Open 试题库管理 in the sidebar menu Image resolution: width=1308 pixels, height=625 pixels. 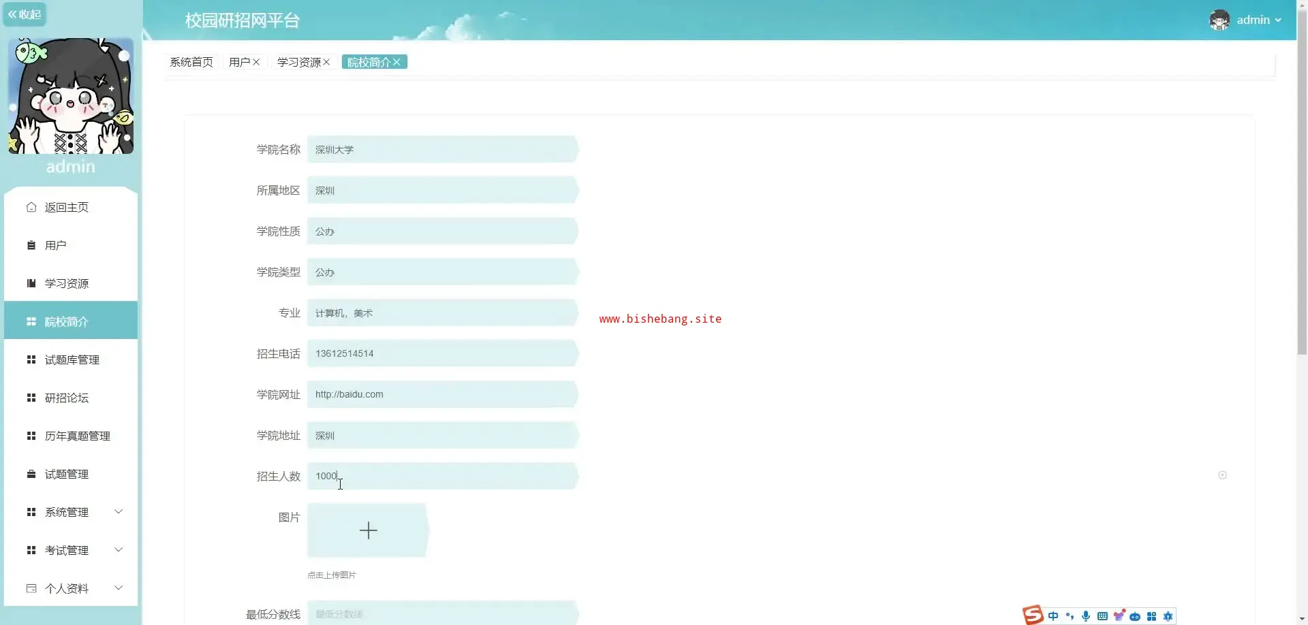pos(71,359)
